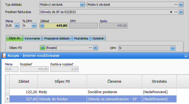Click the row indicator arrow of the 327,60 row
The image size is (189, 104).
pos(7,99)
